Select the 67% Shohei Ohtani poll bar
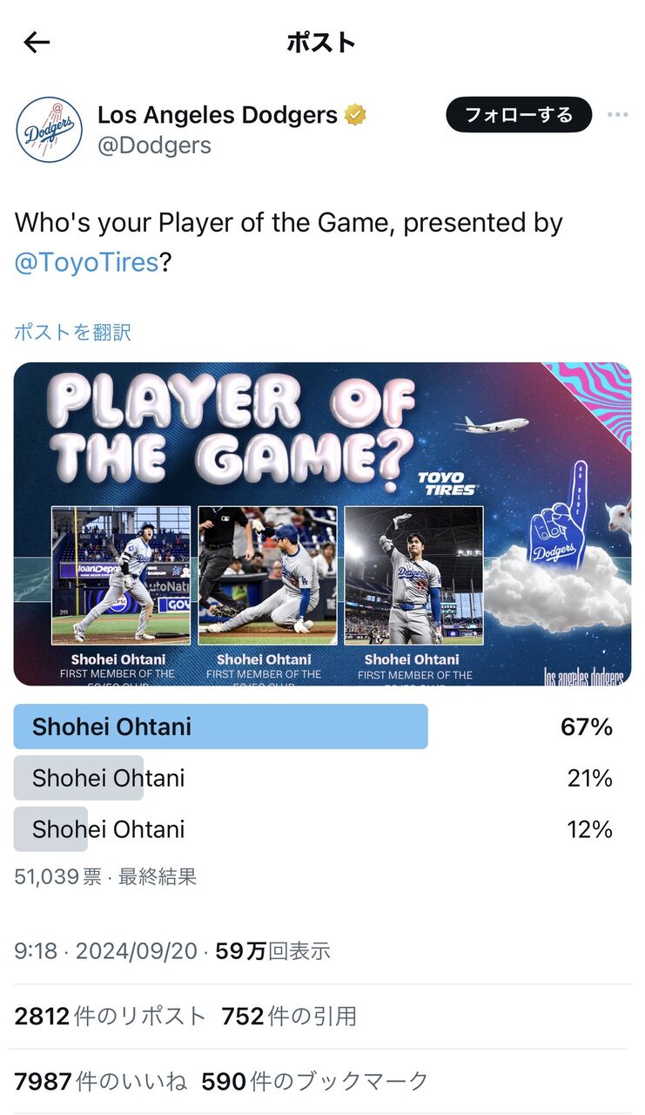 [313, 727]
